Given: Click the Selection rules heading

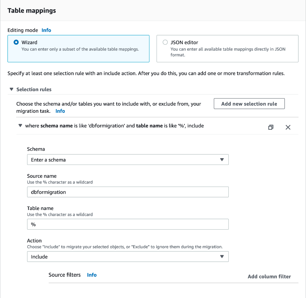Looking at the screenshot, I should [x=34, y=89].
